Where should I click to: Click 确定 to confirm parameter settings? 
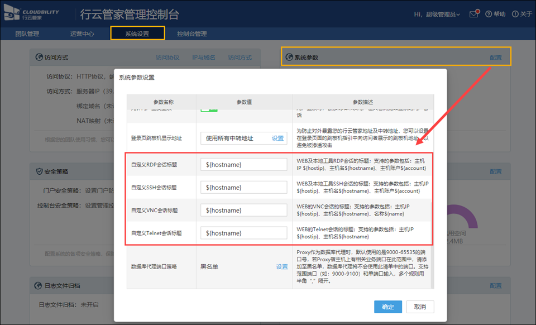pos(387,307)
